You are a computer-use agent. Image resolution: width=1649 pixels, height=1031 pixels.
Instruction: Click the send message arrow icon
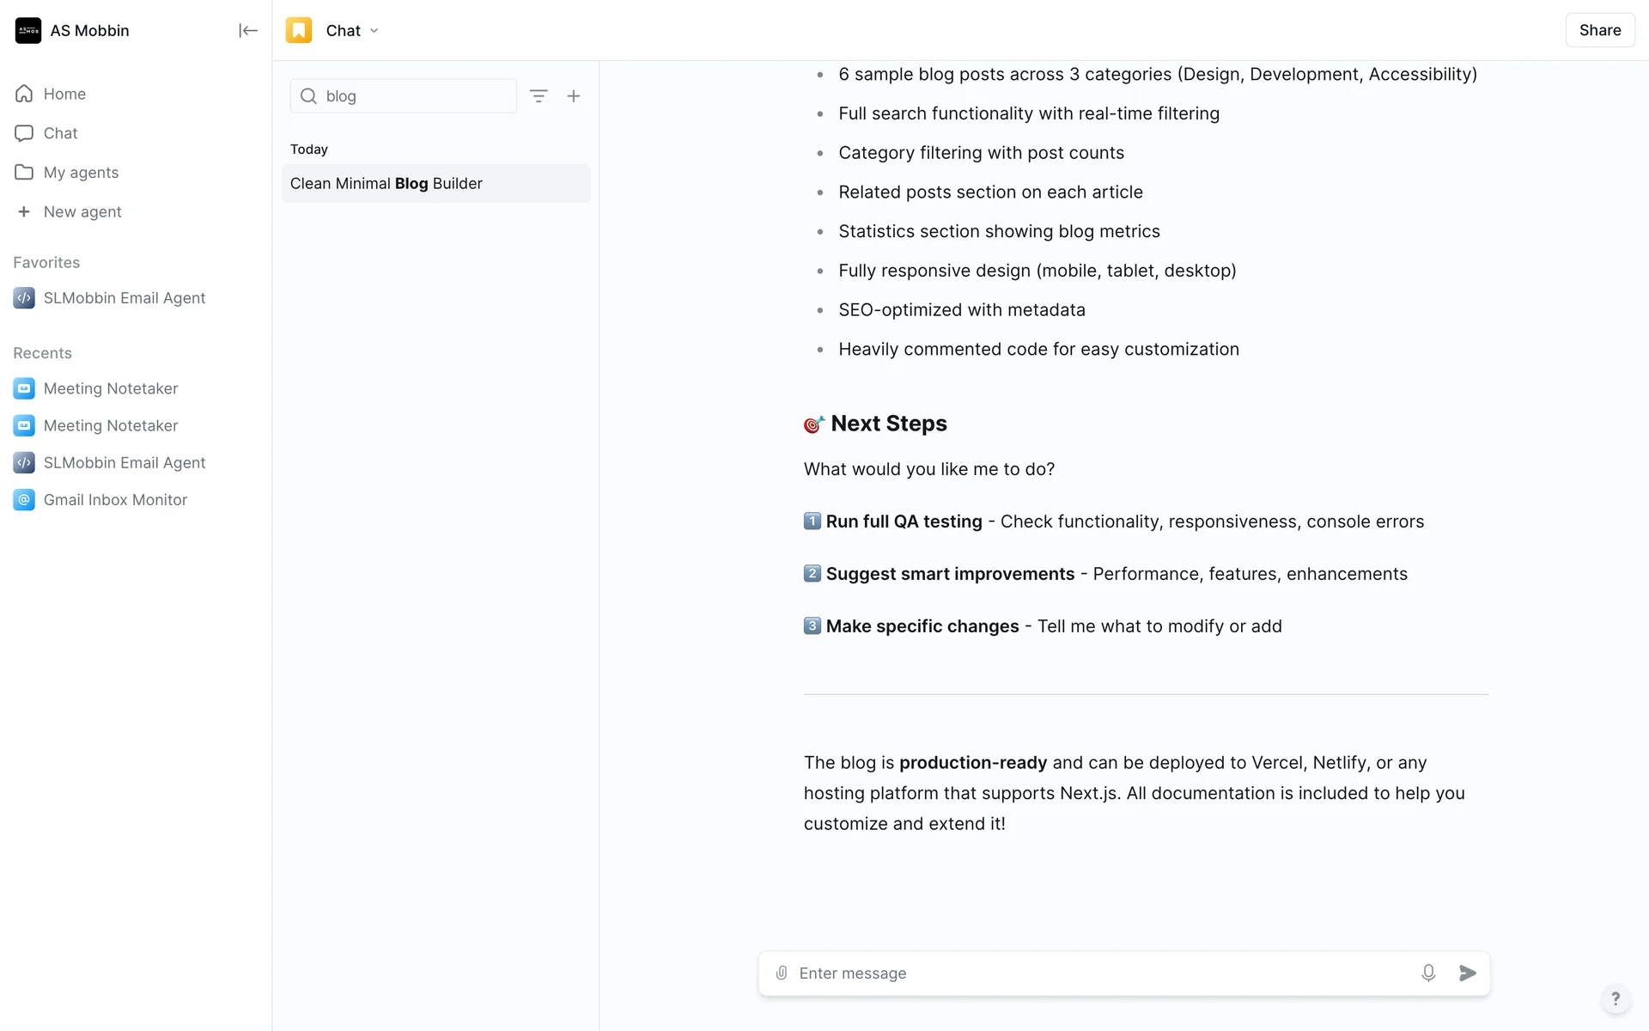coord(1467,973)
